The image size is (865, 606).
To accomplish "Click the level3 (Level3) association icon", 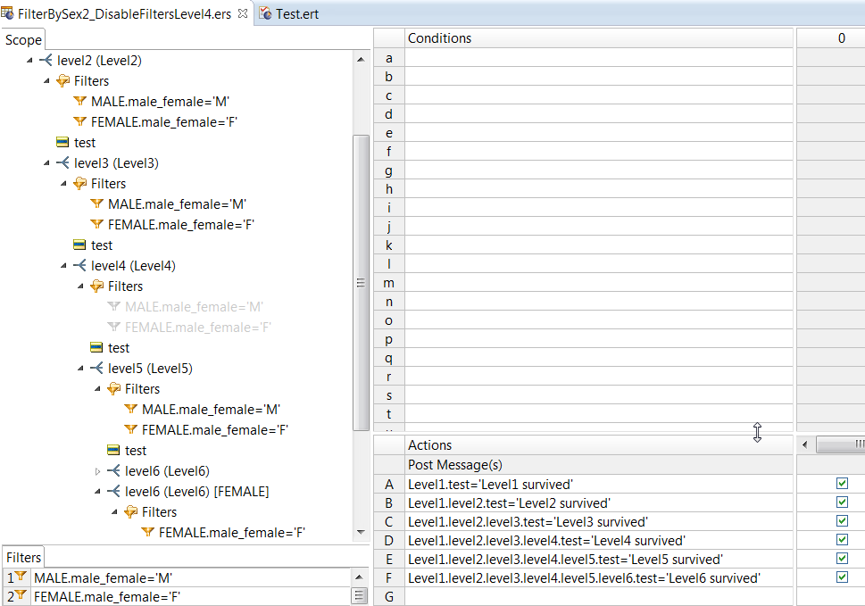I will 62,162.
